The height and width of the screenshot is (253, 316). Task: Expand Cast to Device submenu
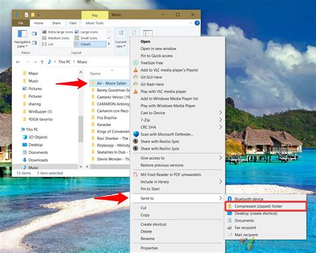(x=177, y=113)
